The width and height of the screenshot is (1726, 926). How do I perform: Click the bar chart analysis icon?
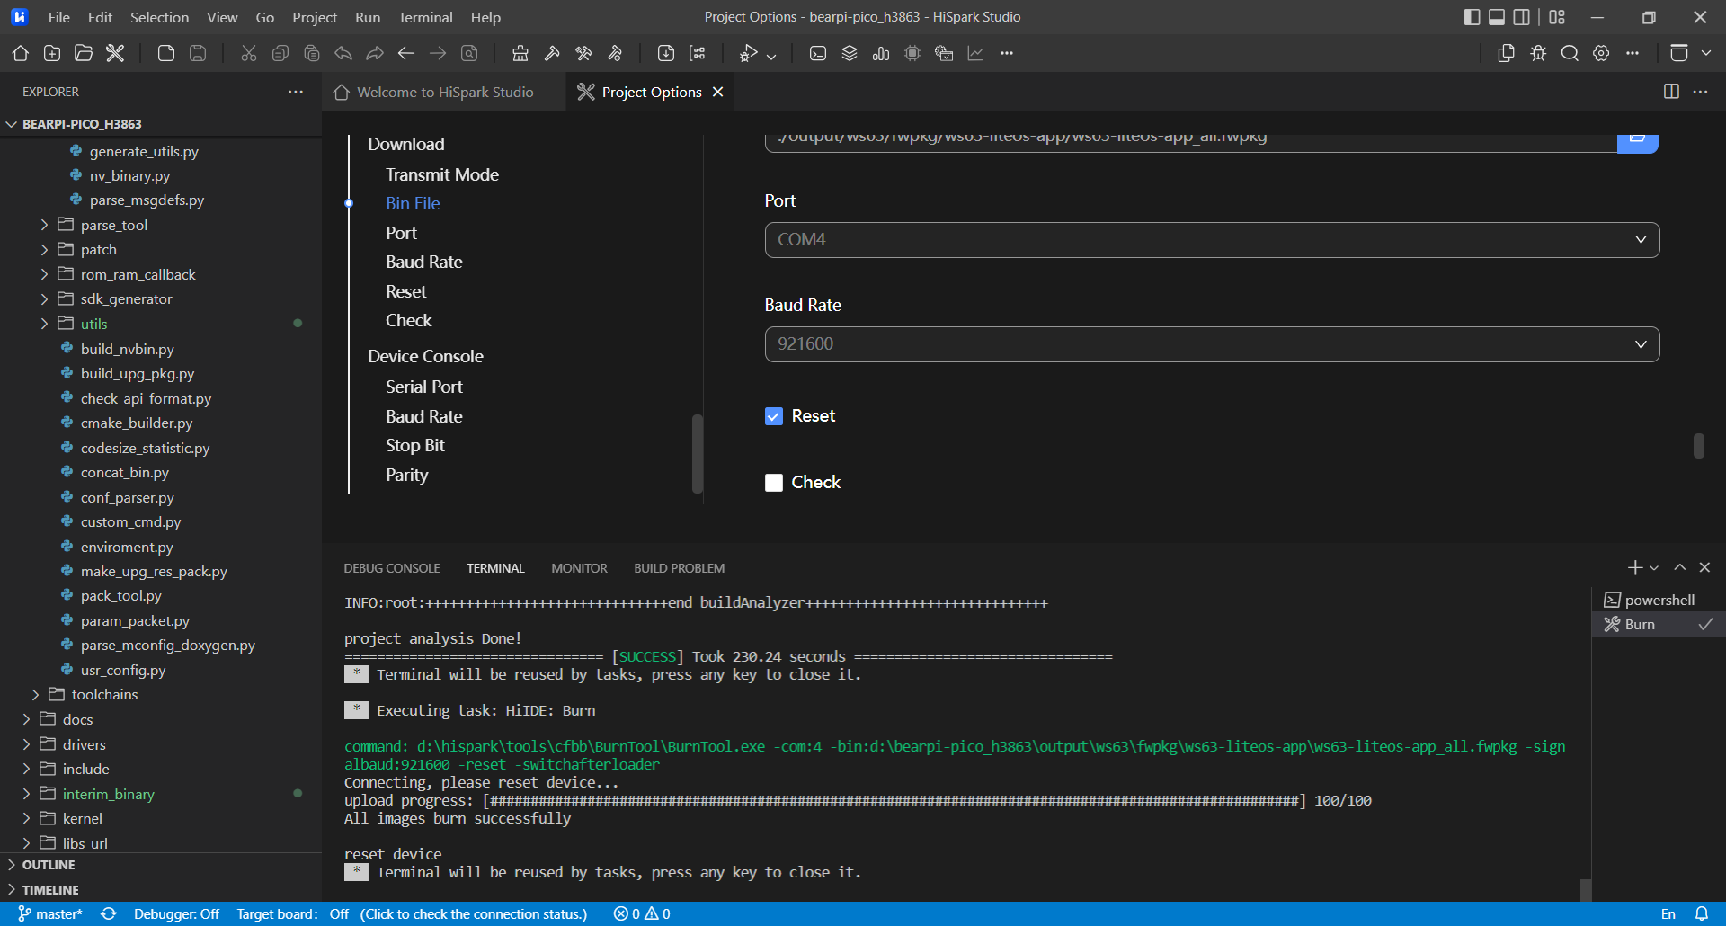coord(881,54)
